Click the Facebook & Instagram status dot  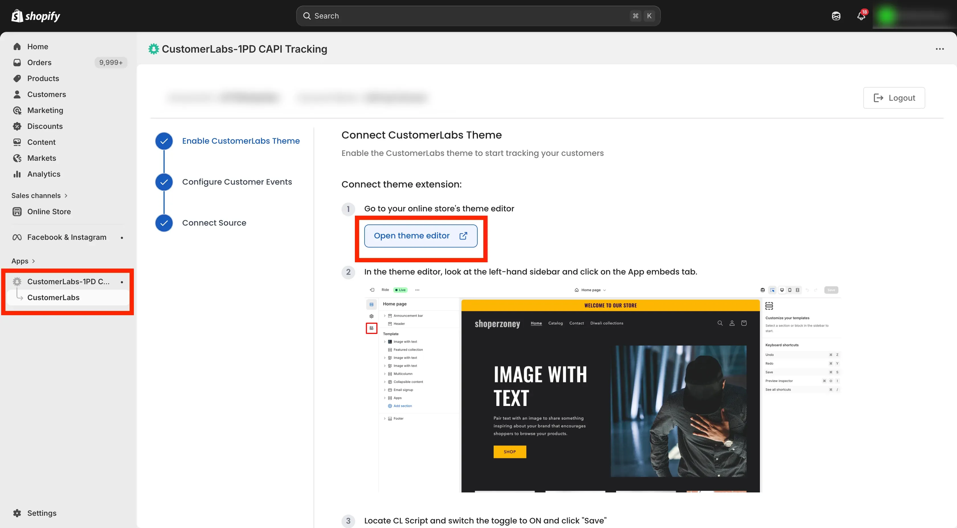pyautogui.click(x=122, y=238)
